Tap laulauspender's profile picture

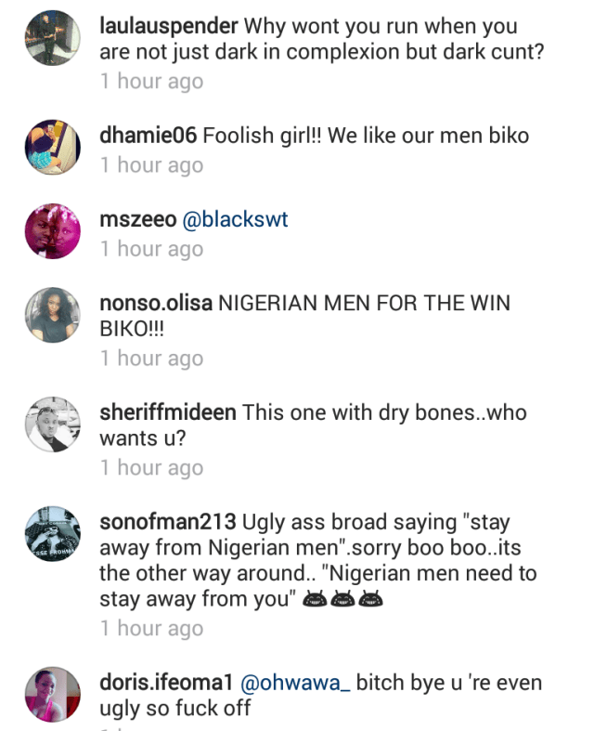(54, 38)
